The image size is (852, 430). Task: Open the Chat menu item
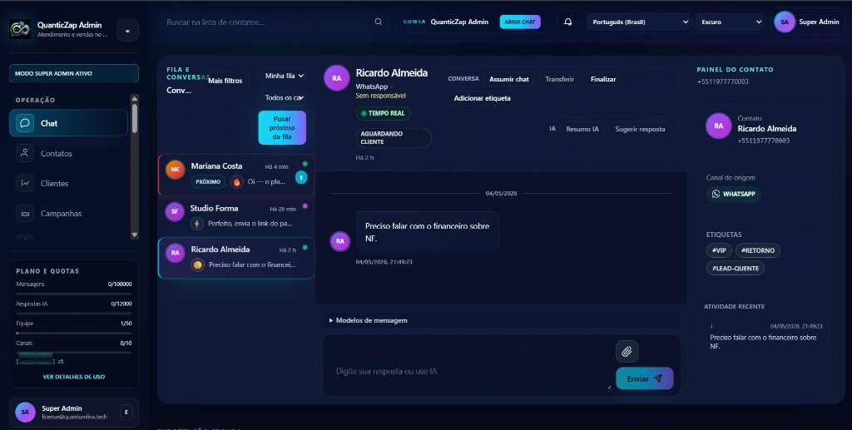pos(68,123)
